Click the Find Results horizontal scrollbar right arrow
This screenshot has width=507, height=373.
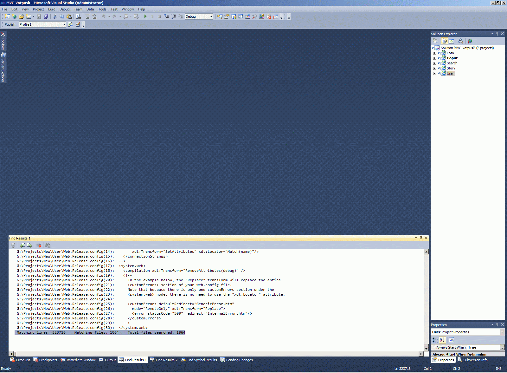[421, 354]
